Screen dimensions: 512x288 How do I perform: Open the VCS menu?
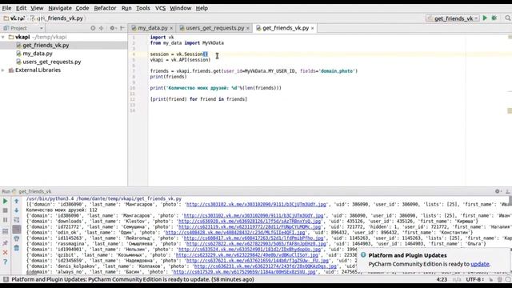[160, 8]
